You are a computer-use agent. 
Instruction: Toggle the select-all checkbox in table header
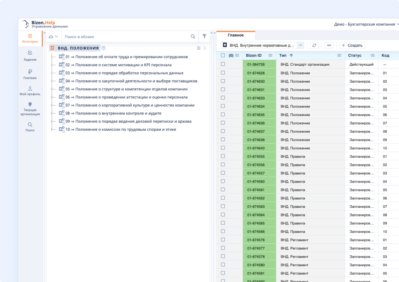[x=223, y=55]
